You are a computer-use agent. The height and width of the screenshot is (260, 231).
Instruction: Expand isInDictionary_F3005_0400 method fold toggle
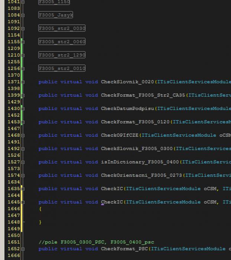(23, 162)
